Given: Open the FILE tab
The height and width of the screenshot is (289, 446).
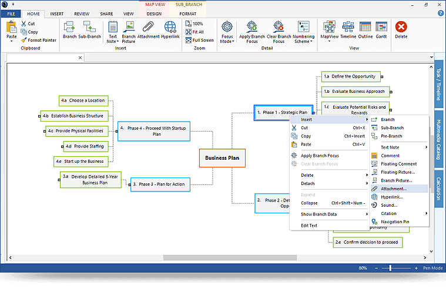Looking at the screenshot, I should (x=11, y=14).
